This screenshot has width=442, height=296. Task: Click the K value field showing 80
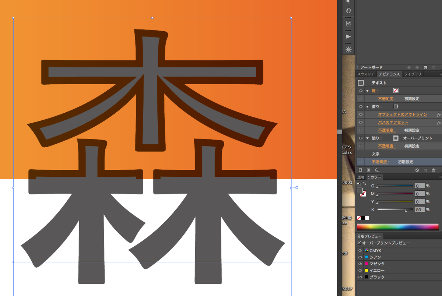(420, 209)
